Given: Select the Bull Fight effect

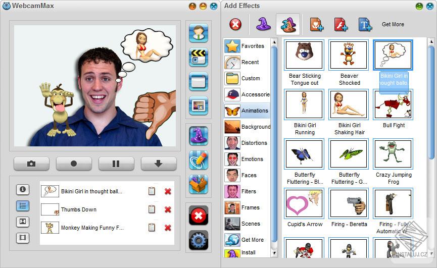Looking at the screenshot, I should pyautogui.click(x=393, y=104).
